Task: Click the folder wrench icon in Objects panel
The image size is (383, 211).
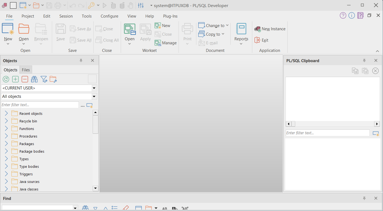Action: click(53, 79)
